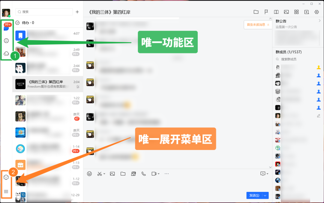Expand the video call dropdown arrow
The width and height of the screenshot is (324, 203).
(x=158, y=174)
